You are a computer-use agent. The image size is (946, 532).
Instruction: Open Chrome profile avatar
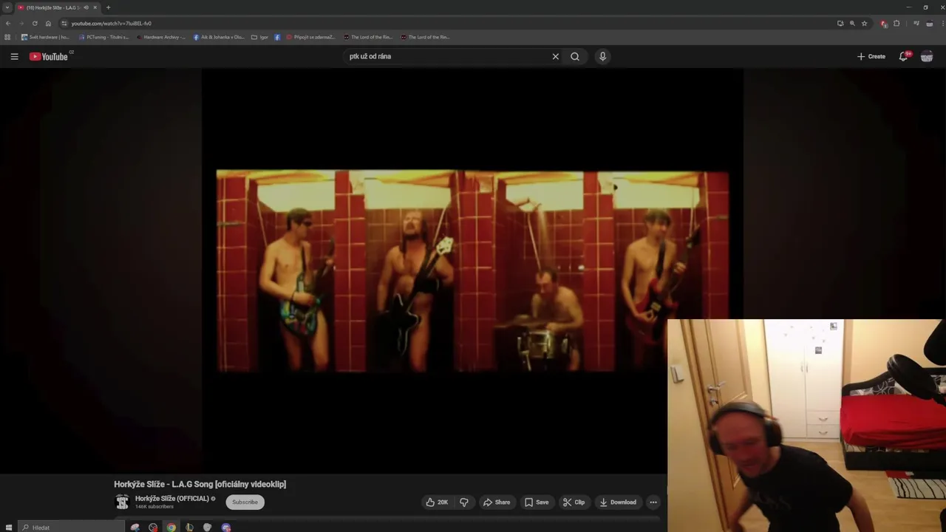click(x=930, y=24)
